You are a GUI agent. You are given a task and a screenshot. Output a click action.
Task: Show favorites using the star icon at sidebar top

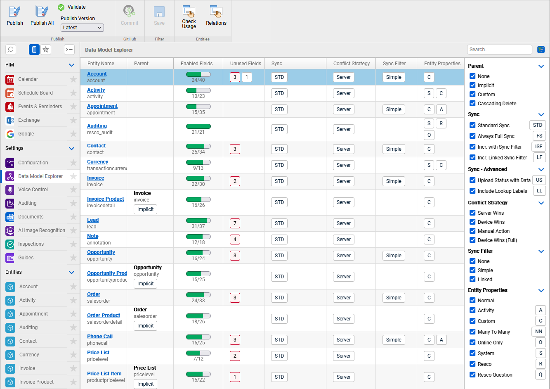pyautogui.click(x=46, y=50)
